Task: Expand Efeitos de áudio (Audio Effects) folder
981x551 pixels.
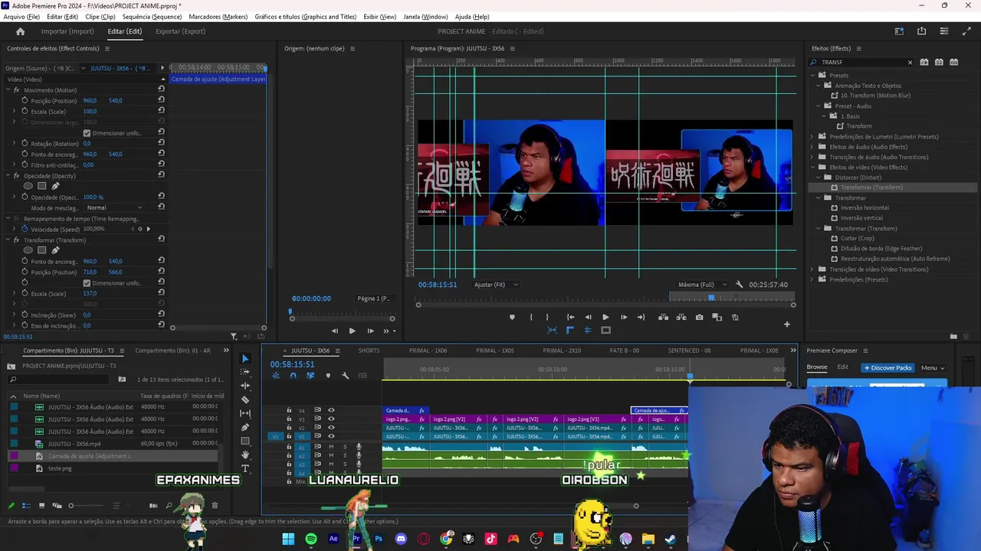Action: (812, 147)
